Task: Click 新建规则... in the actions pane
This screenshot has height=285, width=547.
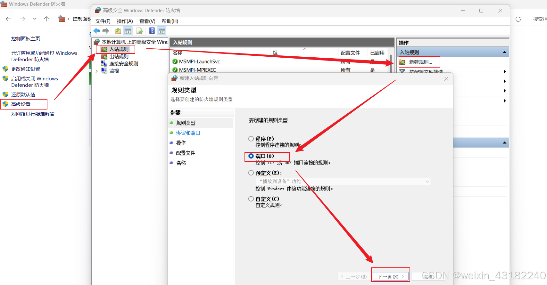Action: tap(420, 62)
